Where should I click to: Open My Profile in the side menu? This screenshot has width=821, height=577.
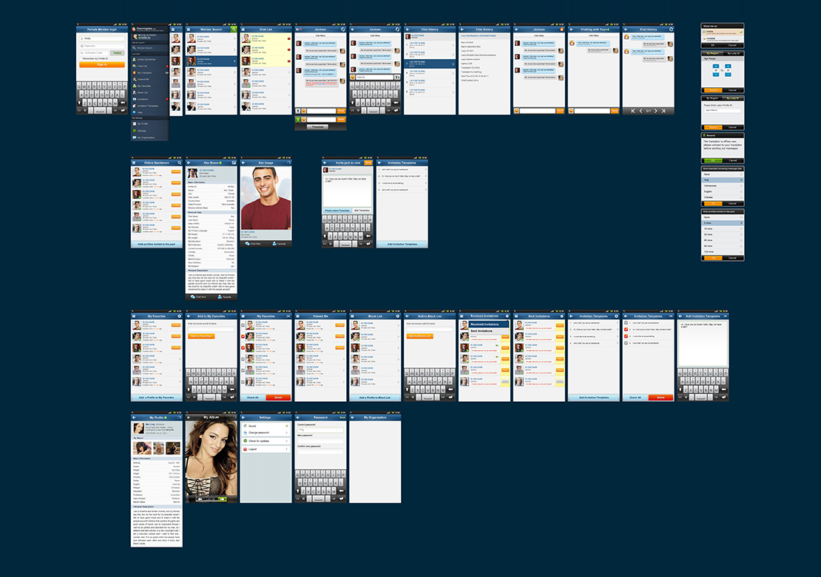149,124
